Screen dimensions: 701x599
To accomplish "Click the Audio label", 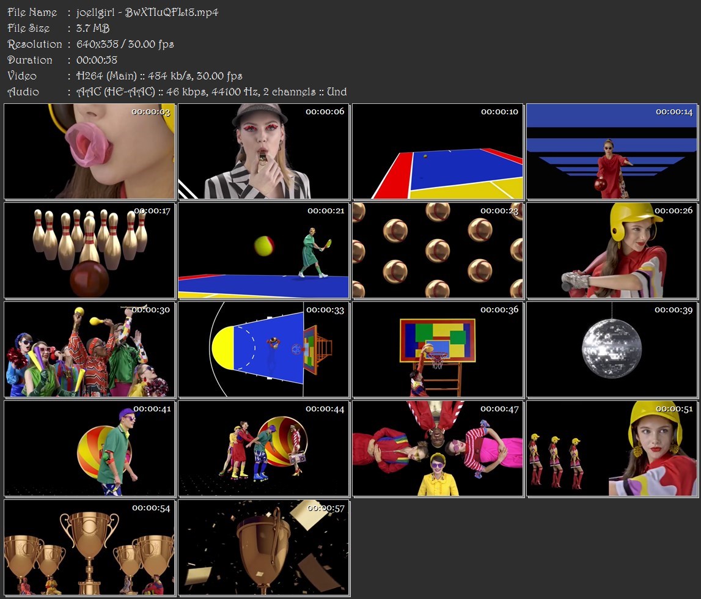I will tap(23, 92).
